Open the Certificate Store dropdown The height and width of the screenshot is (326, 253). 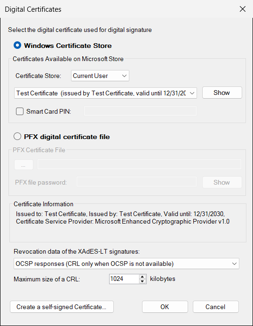click(x=100, y=76)
